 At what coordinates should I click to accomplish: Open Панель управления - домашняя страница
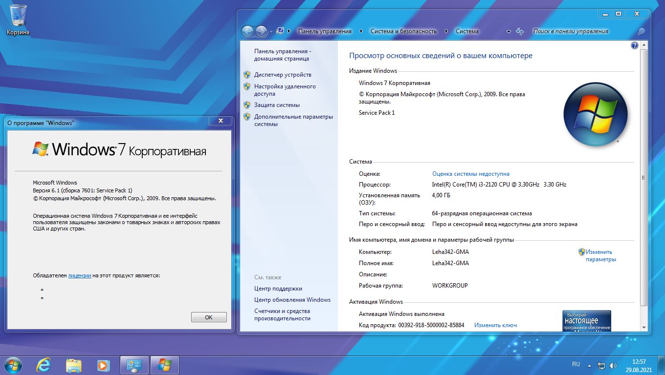click(283, 55)
